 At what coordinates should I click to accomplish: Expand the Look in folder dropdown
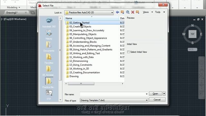point(112,13)
